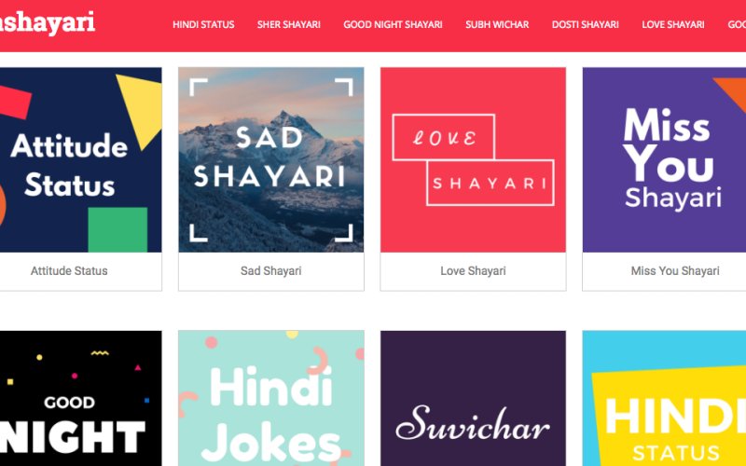Click the Miss You Shayari caption link
746x466 pixels.
pyautogui.click(x=675, y=271)
